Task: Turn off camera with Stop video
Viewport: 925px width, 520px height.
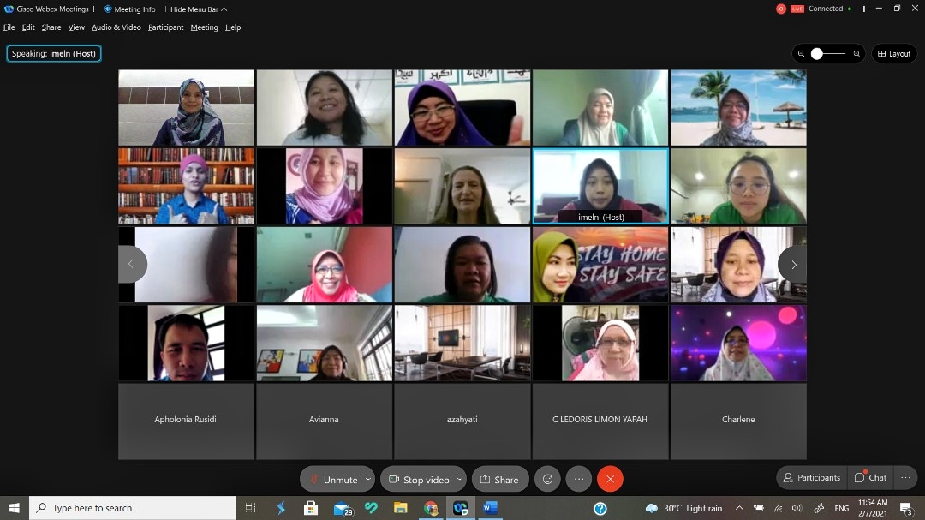Action: pos(419,480)
